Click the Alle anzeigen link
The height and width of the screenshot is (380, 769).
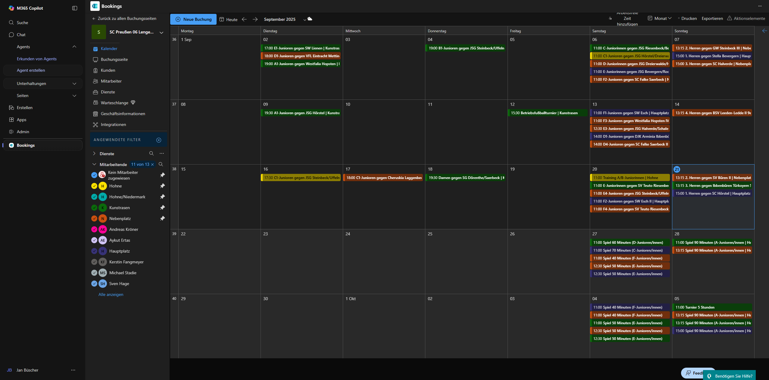(x=111, y=294)
